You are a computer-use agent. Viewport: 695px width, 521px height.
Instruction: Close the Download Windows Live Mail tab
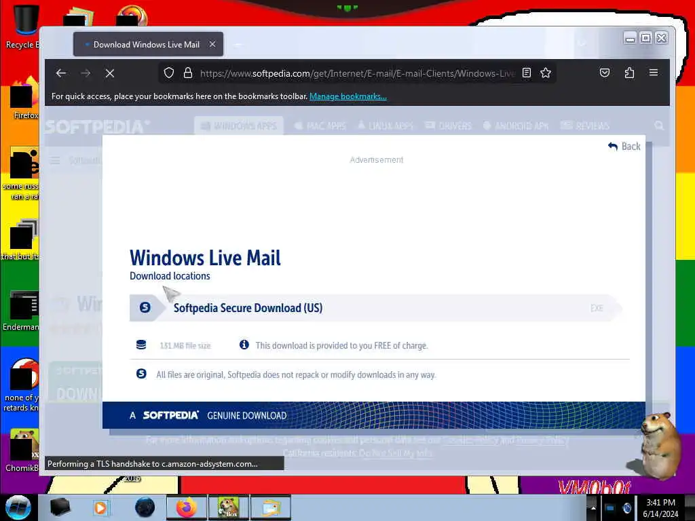coord(212,44)
